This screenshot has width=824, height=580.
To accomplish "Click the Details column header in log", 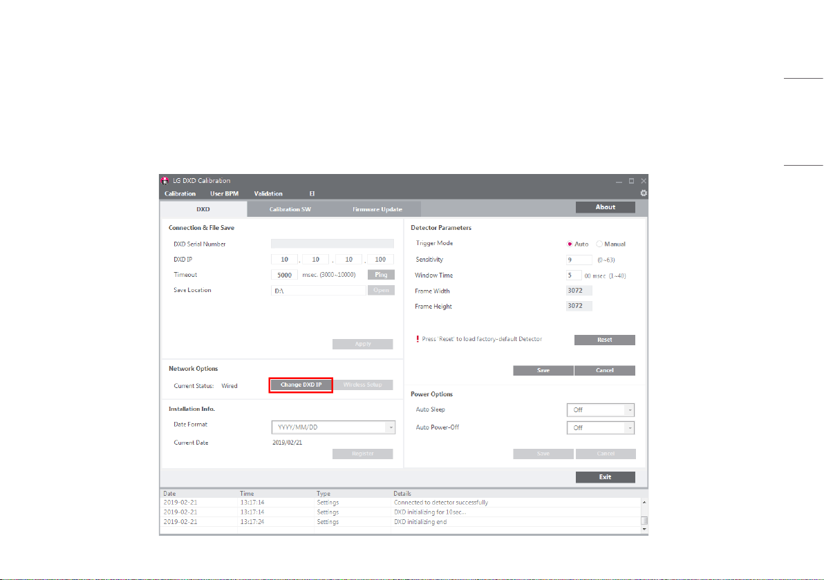I will tap(402, 494).
